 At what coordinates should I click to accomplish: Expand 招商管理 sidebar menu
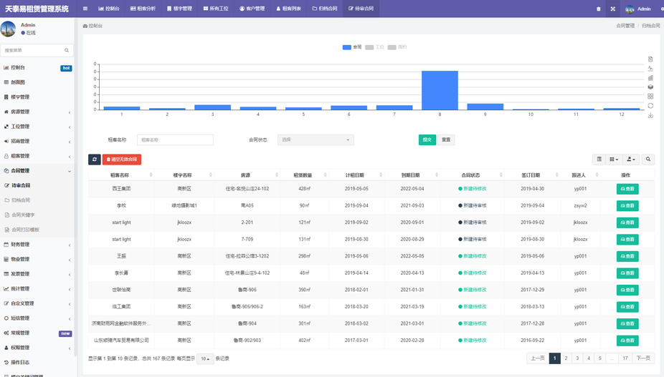[37, 142]
